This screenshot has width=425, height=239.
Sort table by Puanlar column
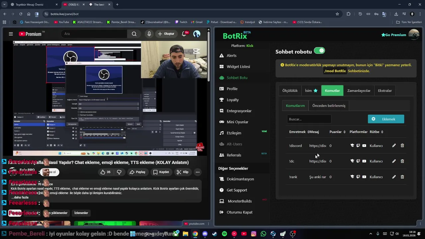coord(337,132)
